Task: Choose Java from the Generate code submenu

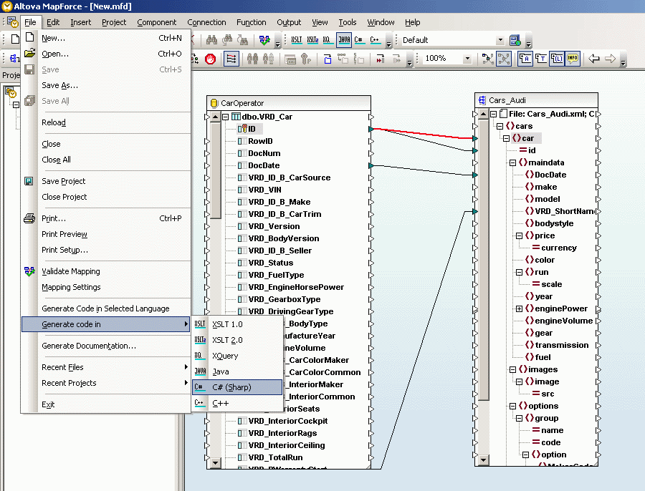Action: pyautogui.click(x=237, y=371)
